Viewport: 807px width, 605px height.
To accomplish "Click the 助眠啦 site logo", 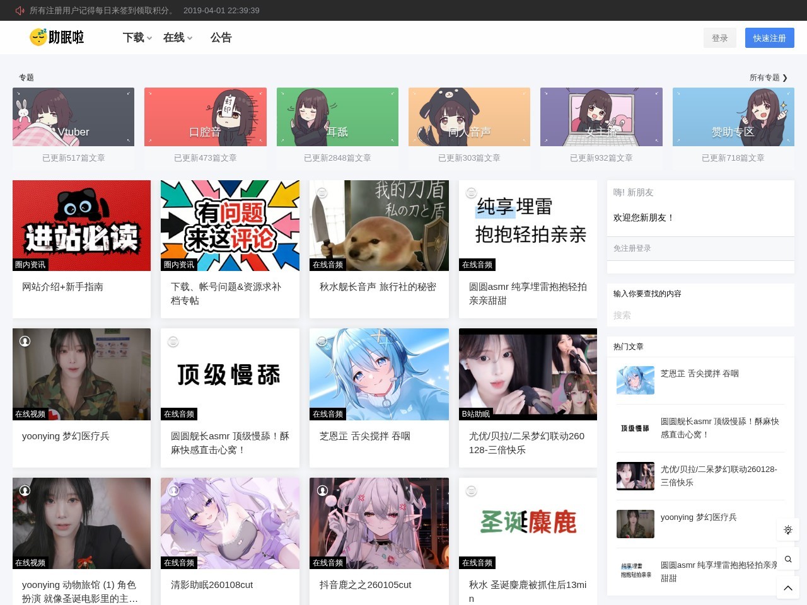I will (x=57, y=37).
